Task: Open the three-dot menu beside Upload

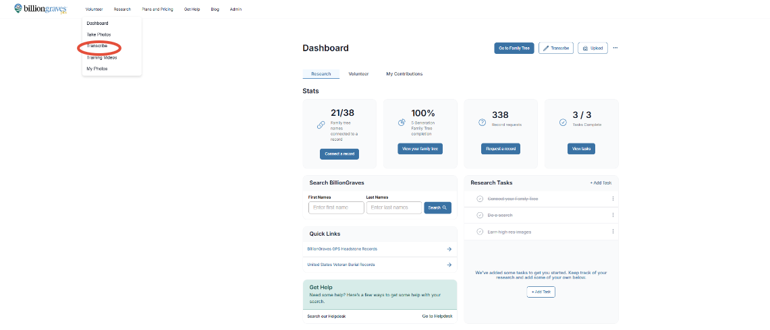Action: 615,48
